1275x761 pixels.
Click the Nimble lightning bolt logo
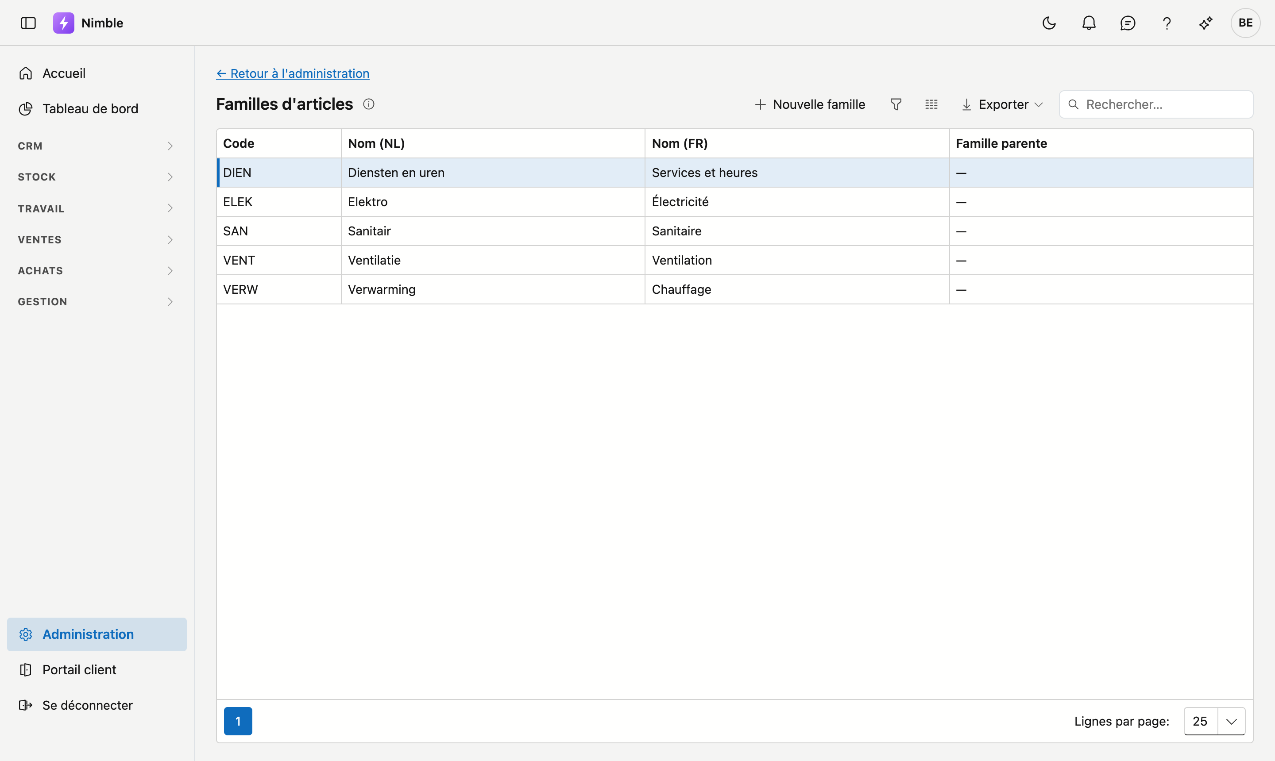[x=64, y=23]
